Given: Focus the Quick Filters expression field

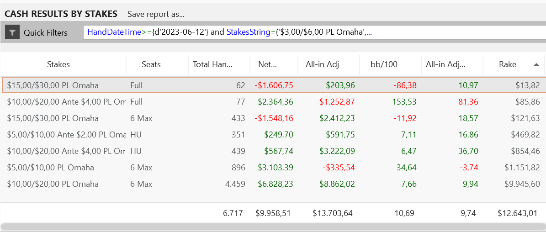Looking at the screenshot, I should click(x=314, y=33).
